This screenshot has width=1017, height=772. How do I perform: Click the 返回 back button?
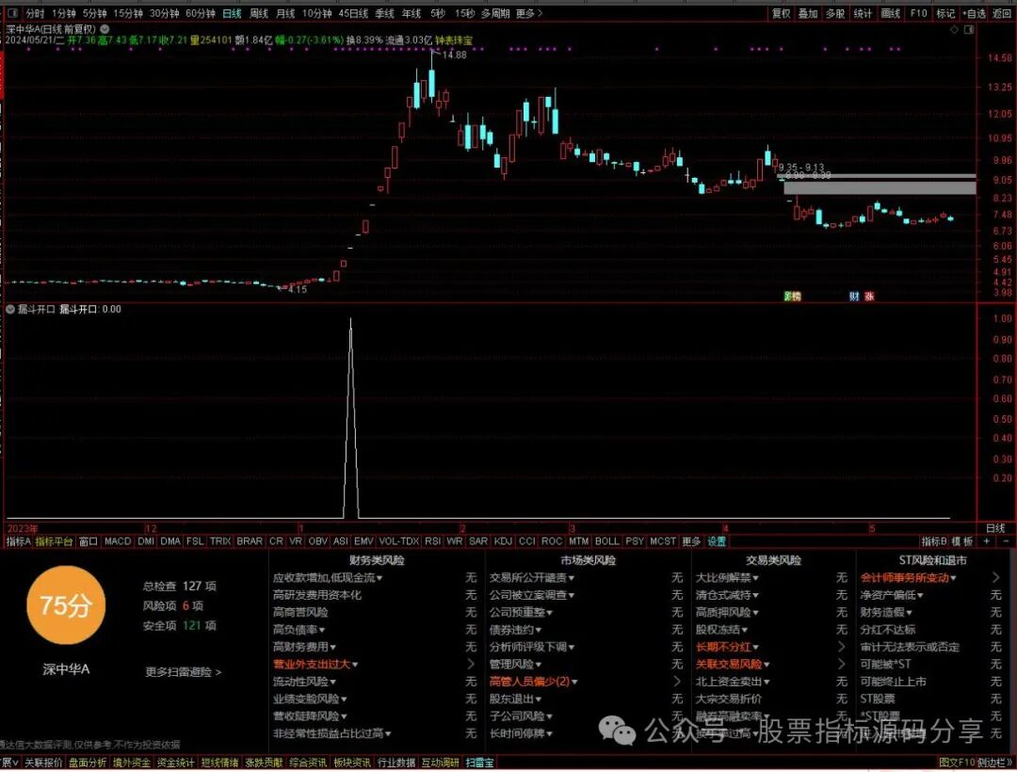point(1002,13)
